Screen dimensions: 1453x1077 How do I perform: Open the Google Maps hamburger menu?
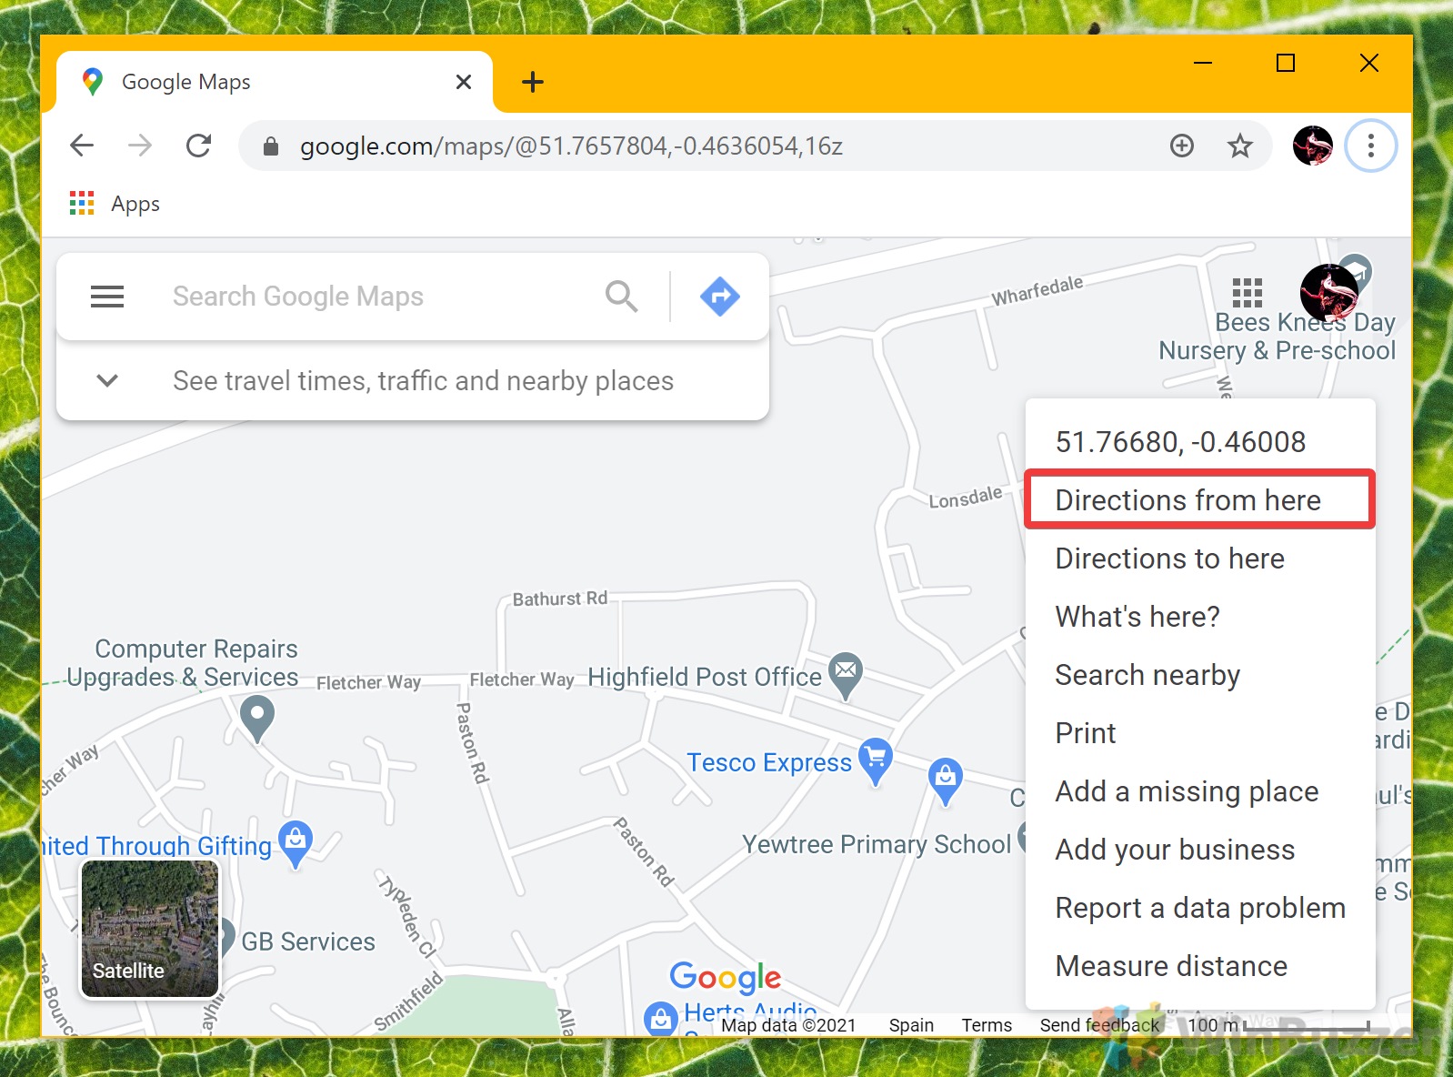pyautogui.click(x=107, y=297)
